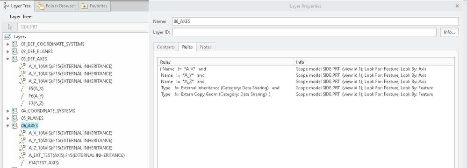467x168 pixels.
Task: Close the Layer Properties dialog
Action: click(457, 6)
